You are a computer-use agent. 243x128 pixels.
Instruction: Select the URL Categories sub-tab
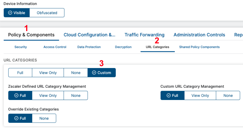pyautogui.click(x=157, y=47)
